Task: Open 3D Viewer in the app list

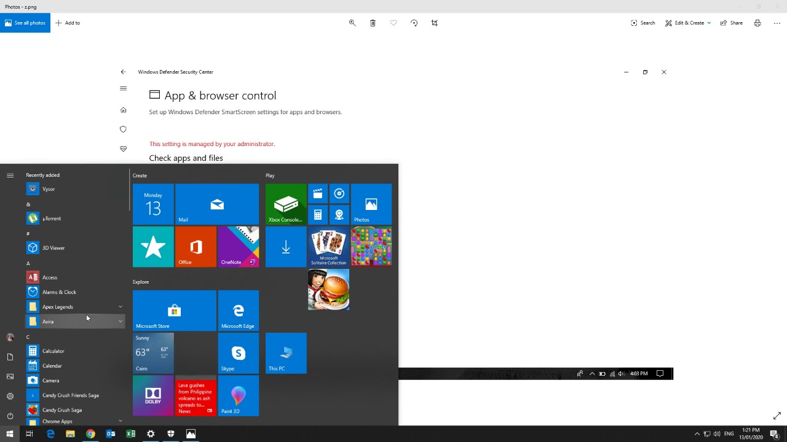Action: (74, 248)
